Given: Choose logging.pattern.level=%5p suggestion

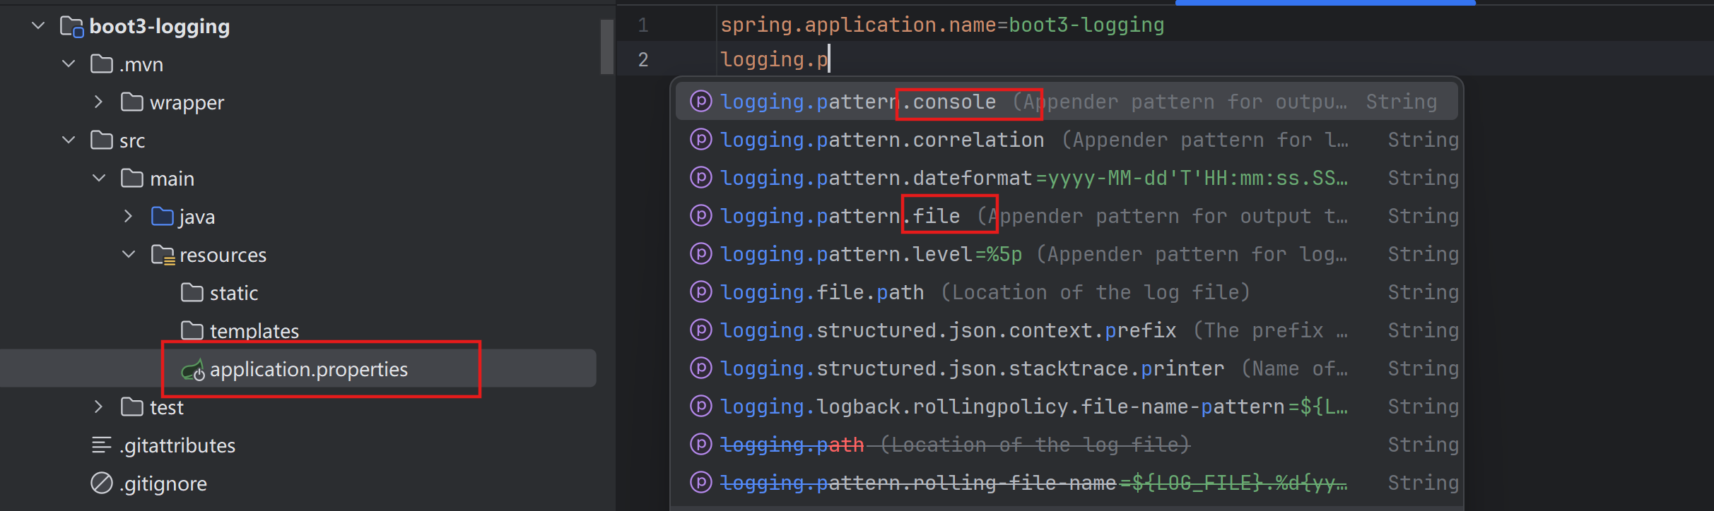Looking at the screenshot, I should 1067,254.
